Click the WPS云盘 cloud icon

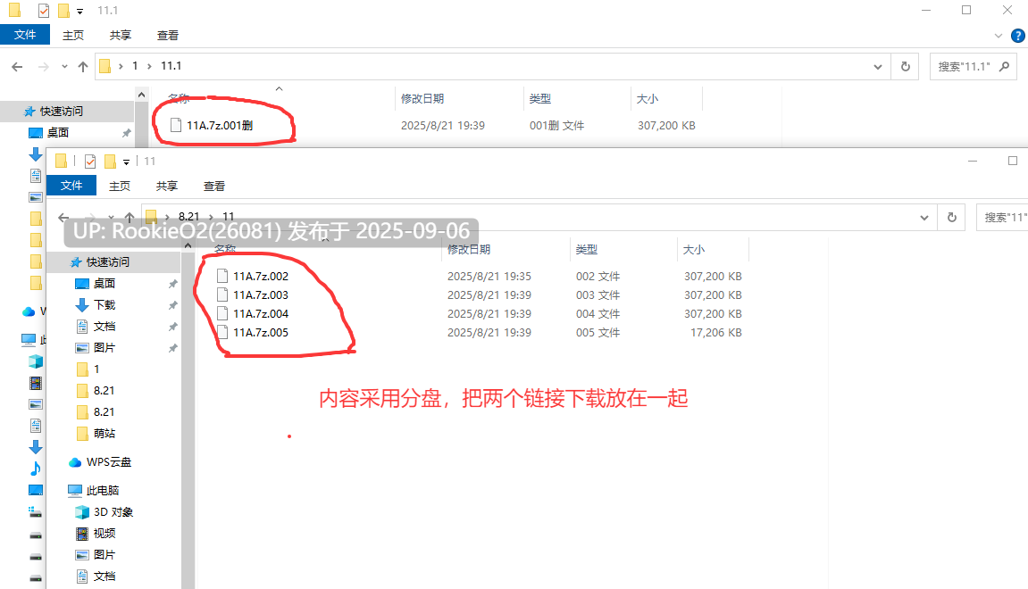coord(75,462)
